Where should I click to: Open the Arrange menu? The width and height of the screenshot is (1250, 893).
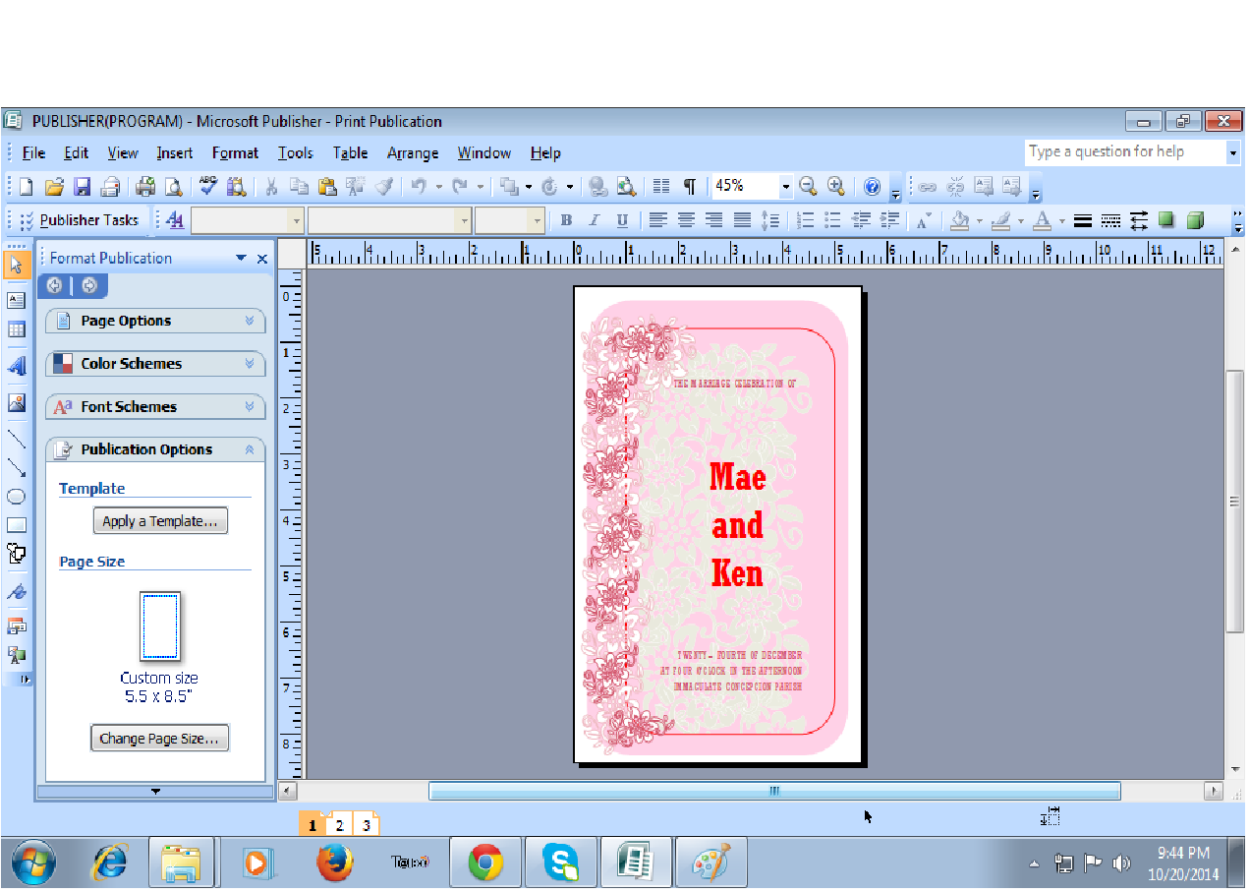[x=413, y=153]
